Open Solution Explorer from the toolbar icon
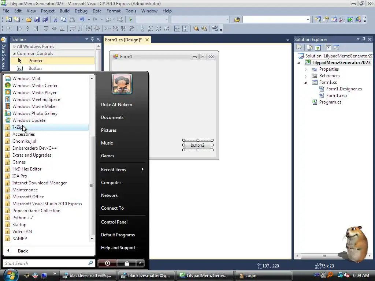The width and height of the screenshot is (375, 281). point(318,19)
